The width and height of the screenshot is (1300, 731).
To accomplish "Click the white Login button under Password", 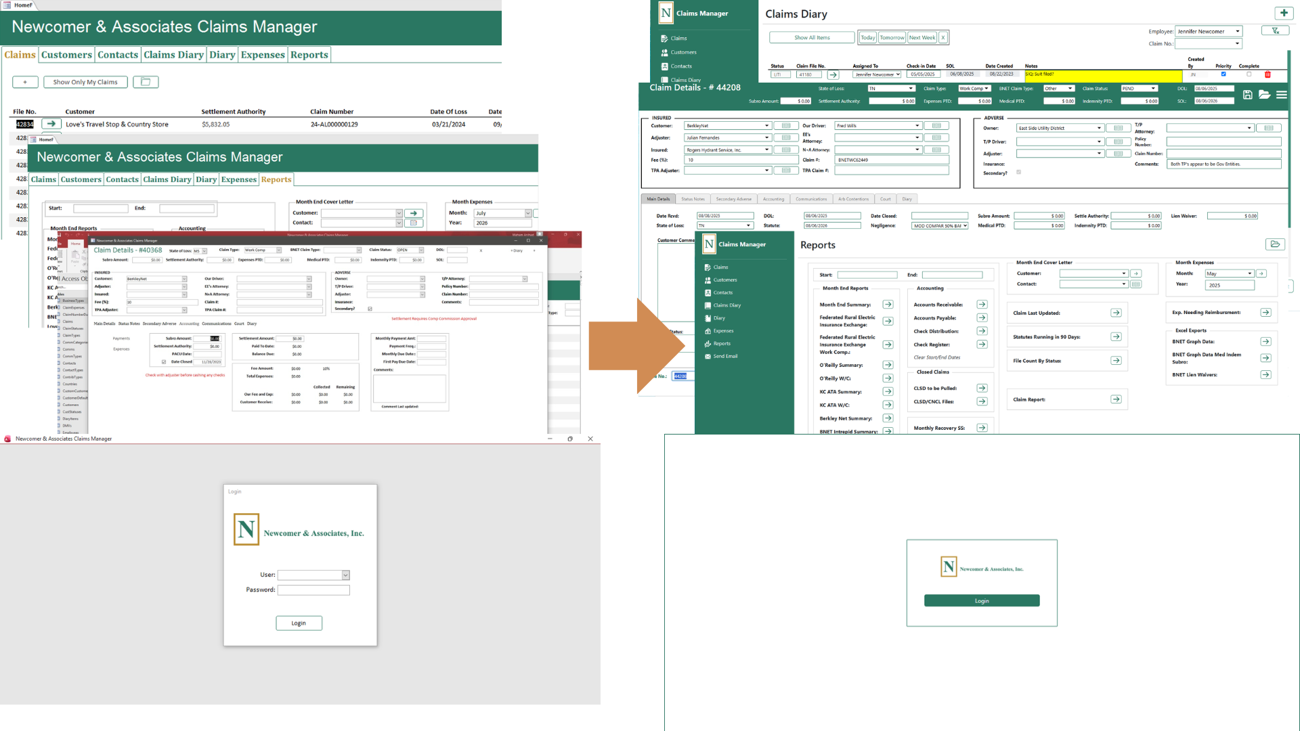I will [x=299, y=623].
